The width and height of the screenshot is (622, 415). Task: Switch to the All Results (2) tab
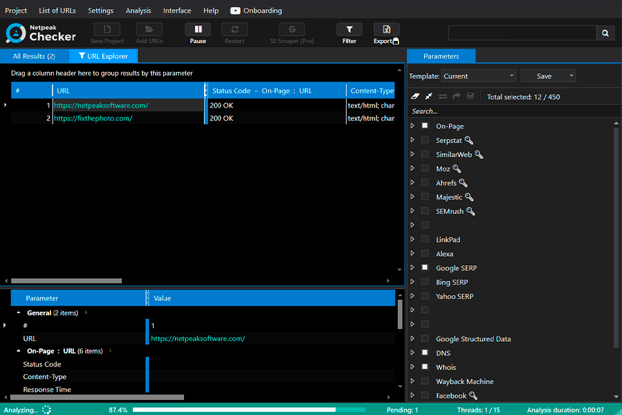click(x=34, y=56)
